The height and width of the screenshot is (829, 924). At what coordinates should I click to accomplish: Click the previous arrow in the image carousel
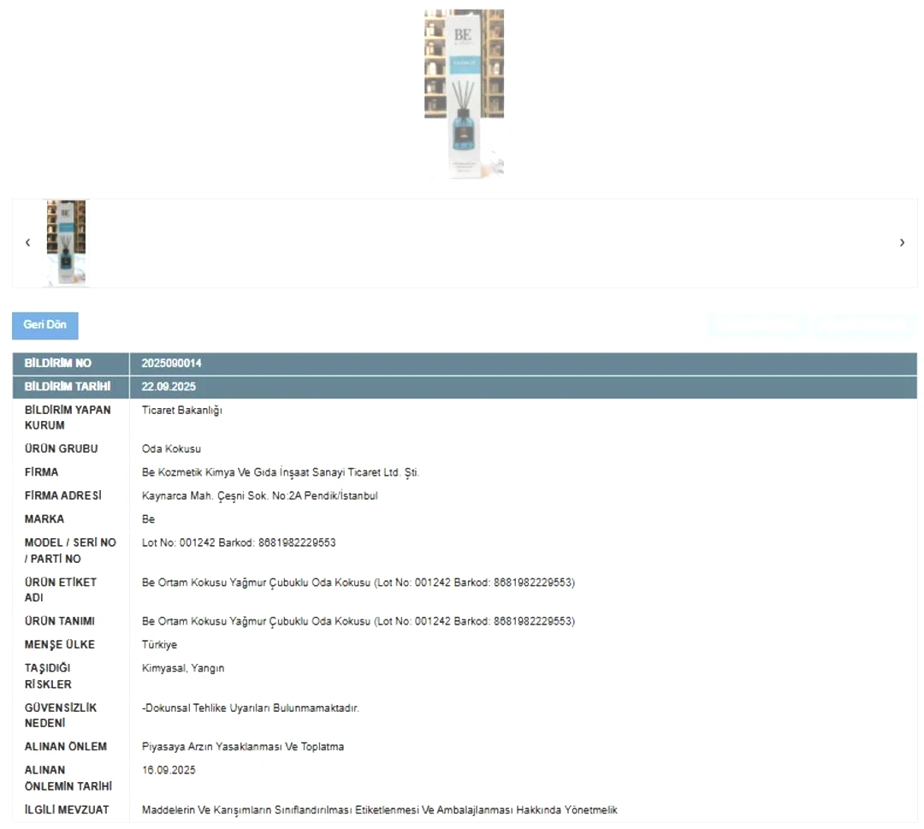tap(27, 243)
